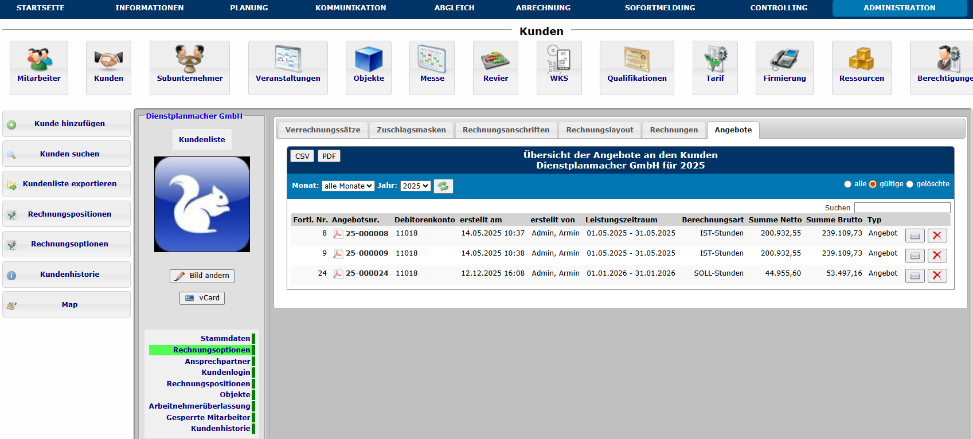Open PDF icon for Angebot 25-000008
The width and height of the screenshot is (973, 439).
[x=338, y=234]
